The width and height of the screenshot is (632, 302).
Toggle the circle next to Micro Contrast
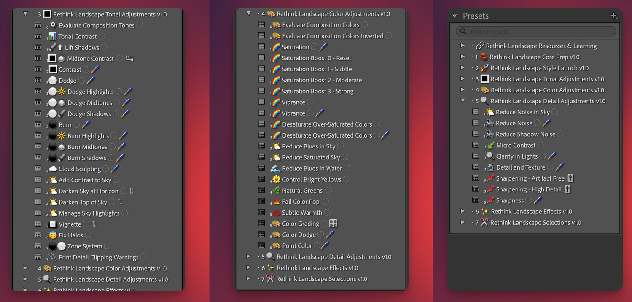pos(541,145)
